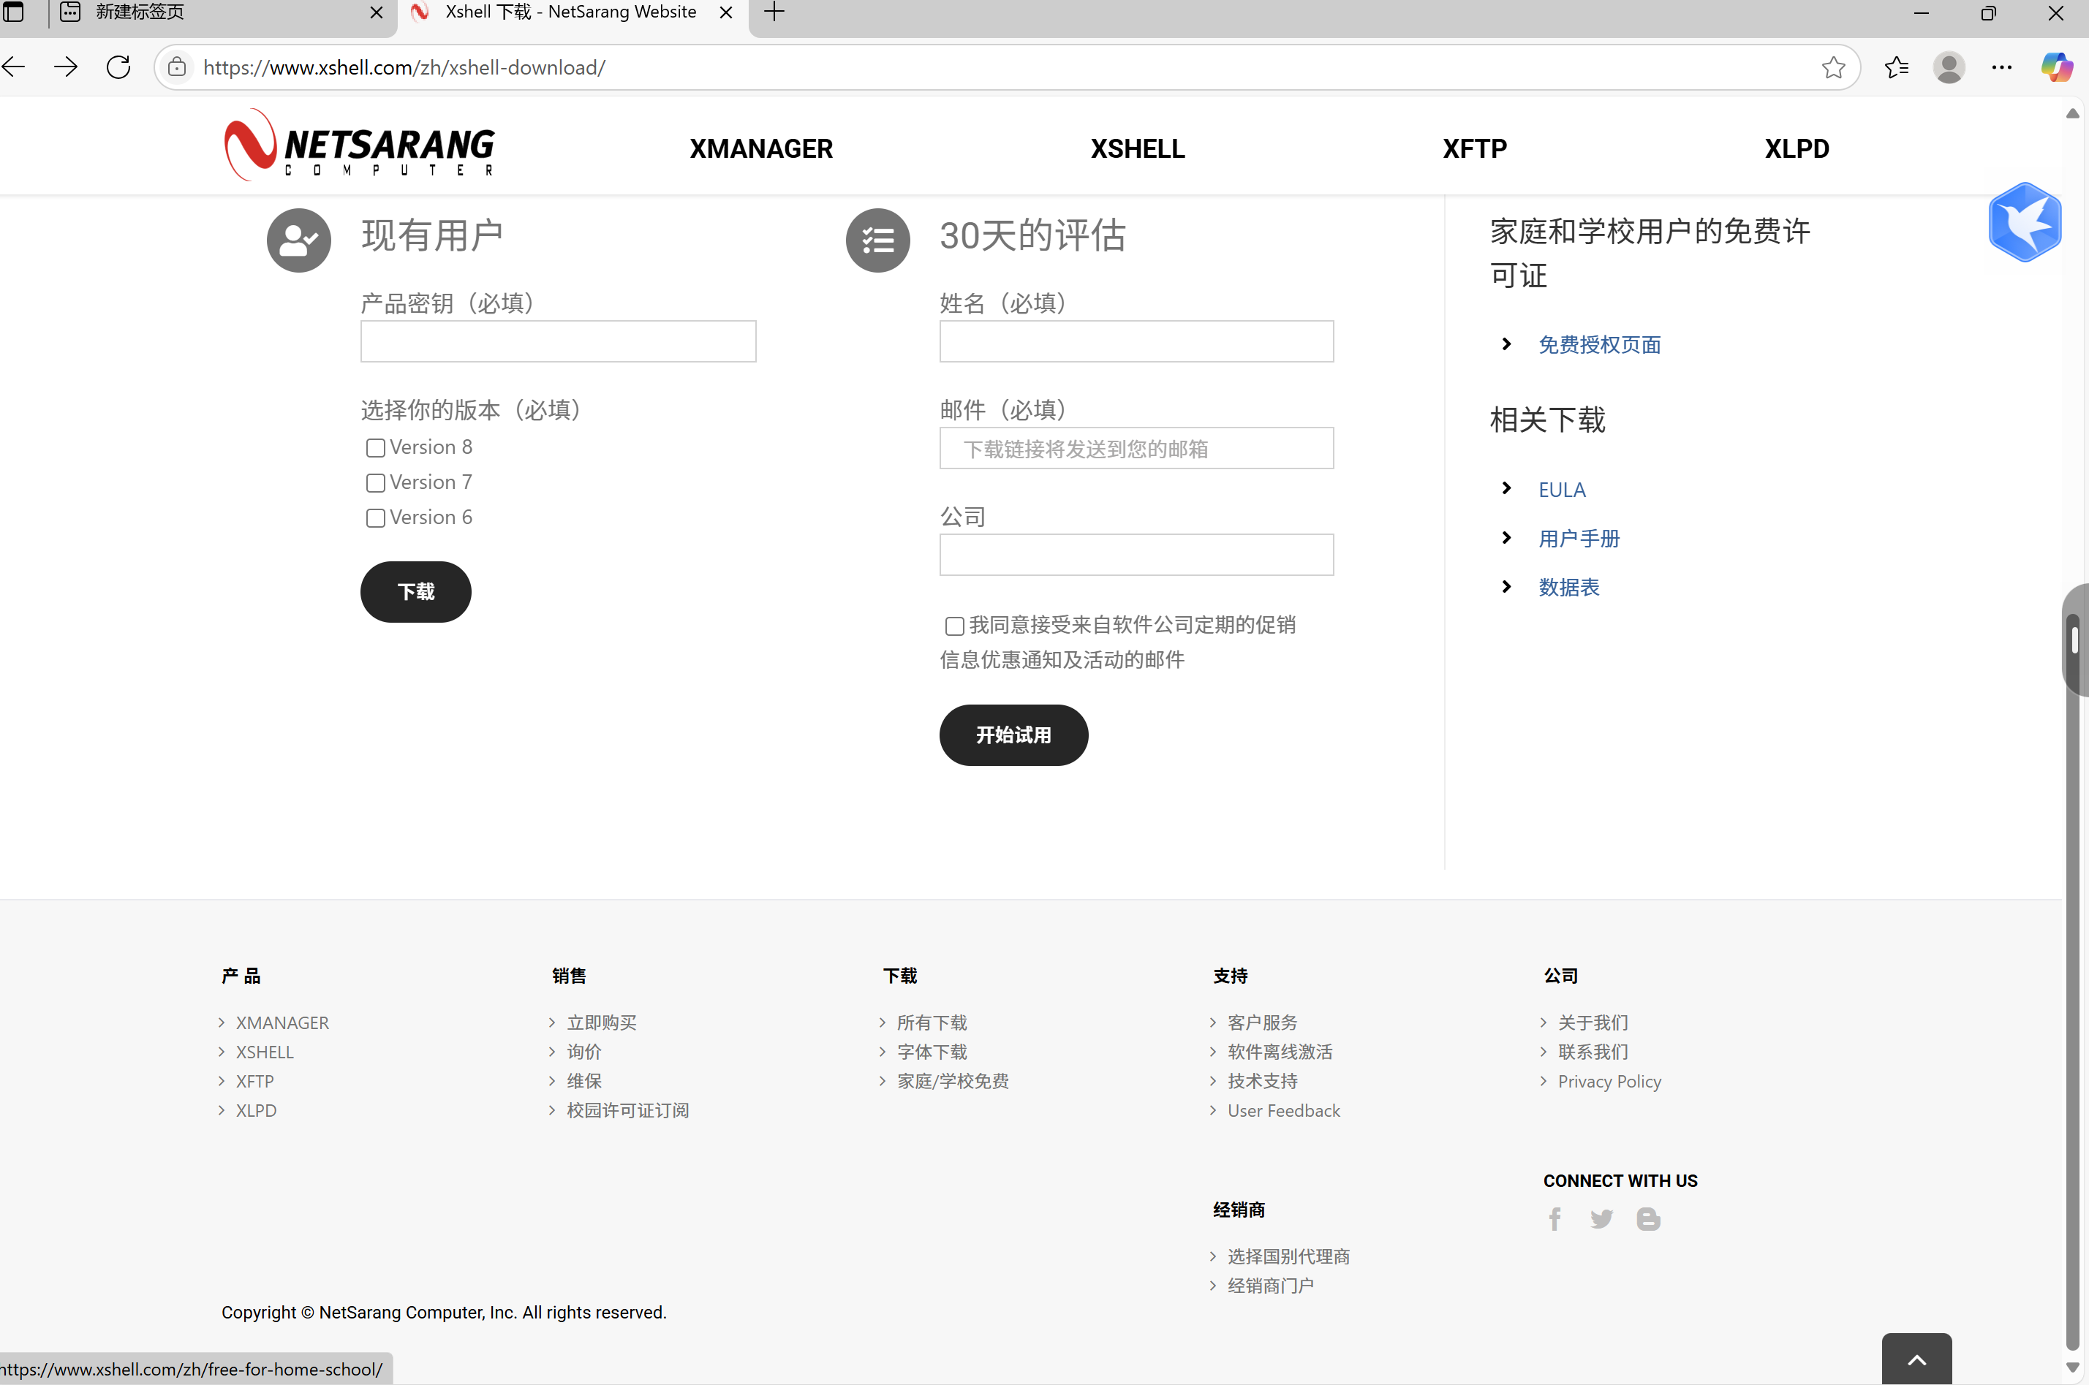Open NetSarang's Twitter icon

coord(1601,1219)
